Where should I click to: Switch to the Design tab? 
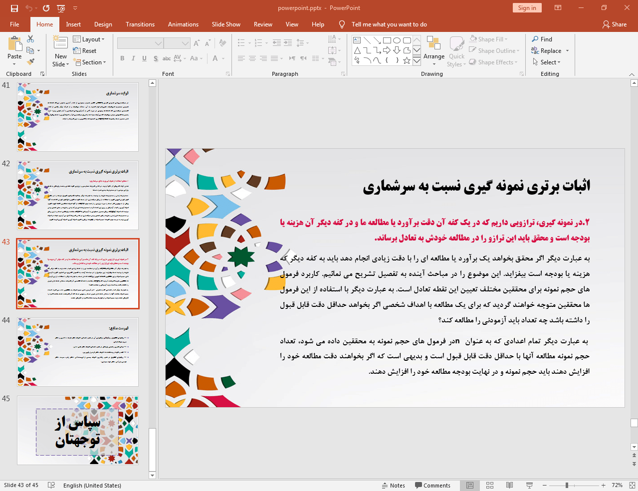[x=103, y=24]
